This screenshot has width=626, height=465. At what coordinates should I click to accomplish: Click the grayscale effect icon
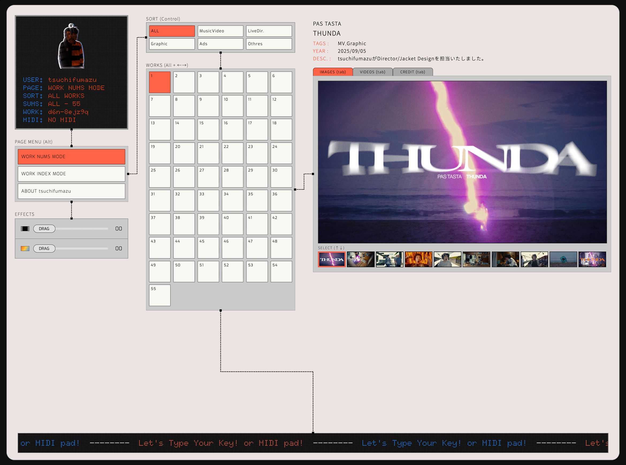pos(25,228)
